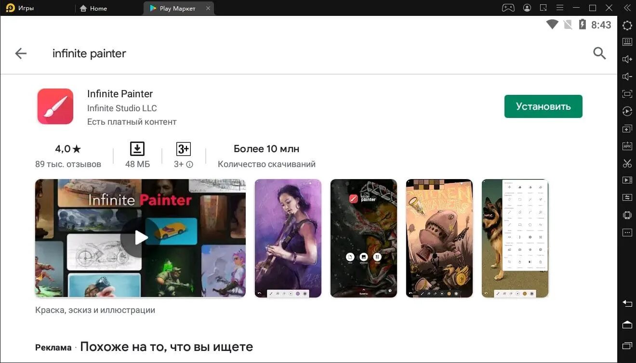The image size is (636, 363).
Task: Click the 3+ age rating badge
Action: (183, 149)
